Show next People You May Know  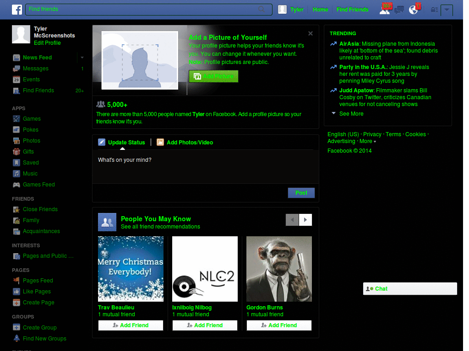pyautogui.click(x=305, y=220)
